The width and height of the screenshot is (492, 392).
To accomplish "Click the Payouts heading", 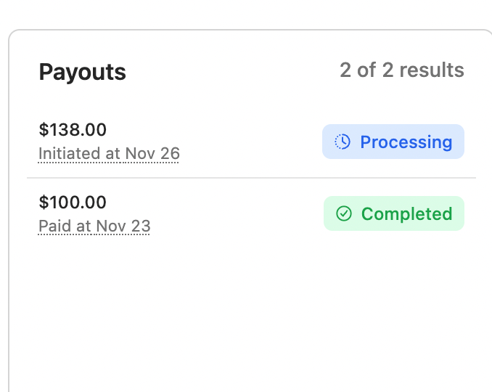I will tap(82, 72).
